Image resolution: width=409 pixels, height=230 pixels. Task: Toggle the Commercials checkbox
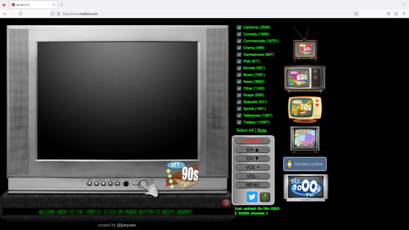(239, 41)
